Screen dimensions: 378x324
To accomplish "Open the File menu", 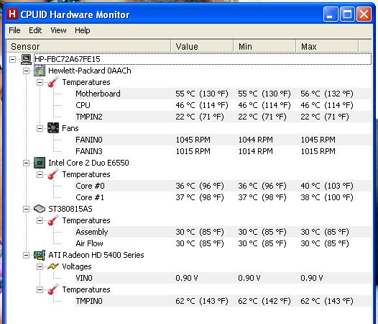I will point(14,30).
